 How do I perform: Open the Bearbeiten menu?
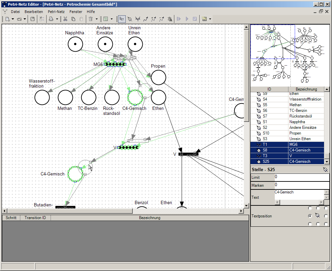click(34, 12)
